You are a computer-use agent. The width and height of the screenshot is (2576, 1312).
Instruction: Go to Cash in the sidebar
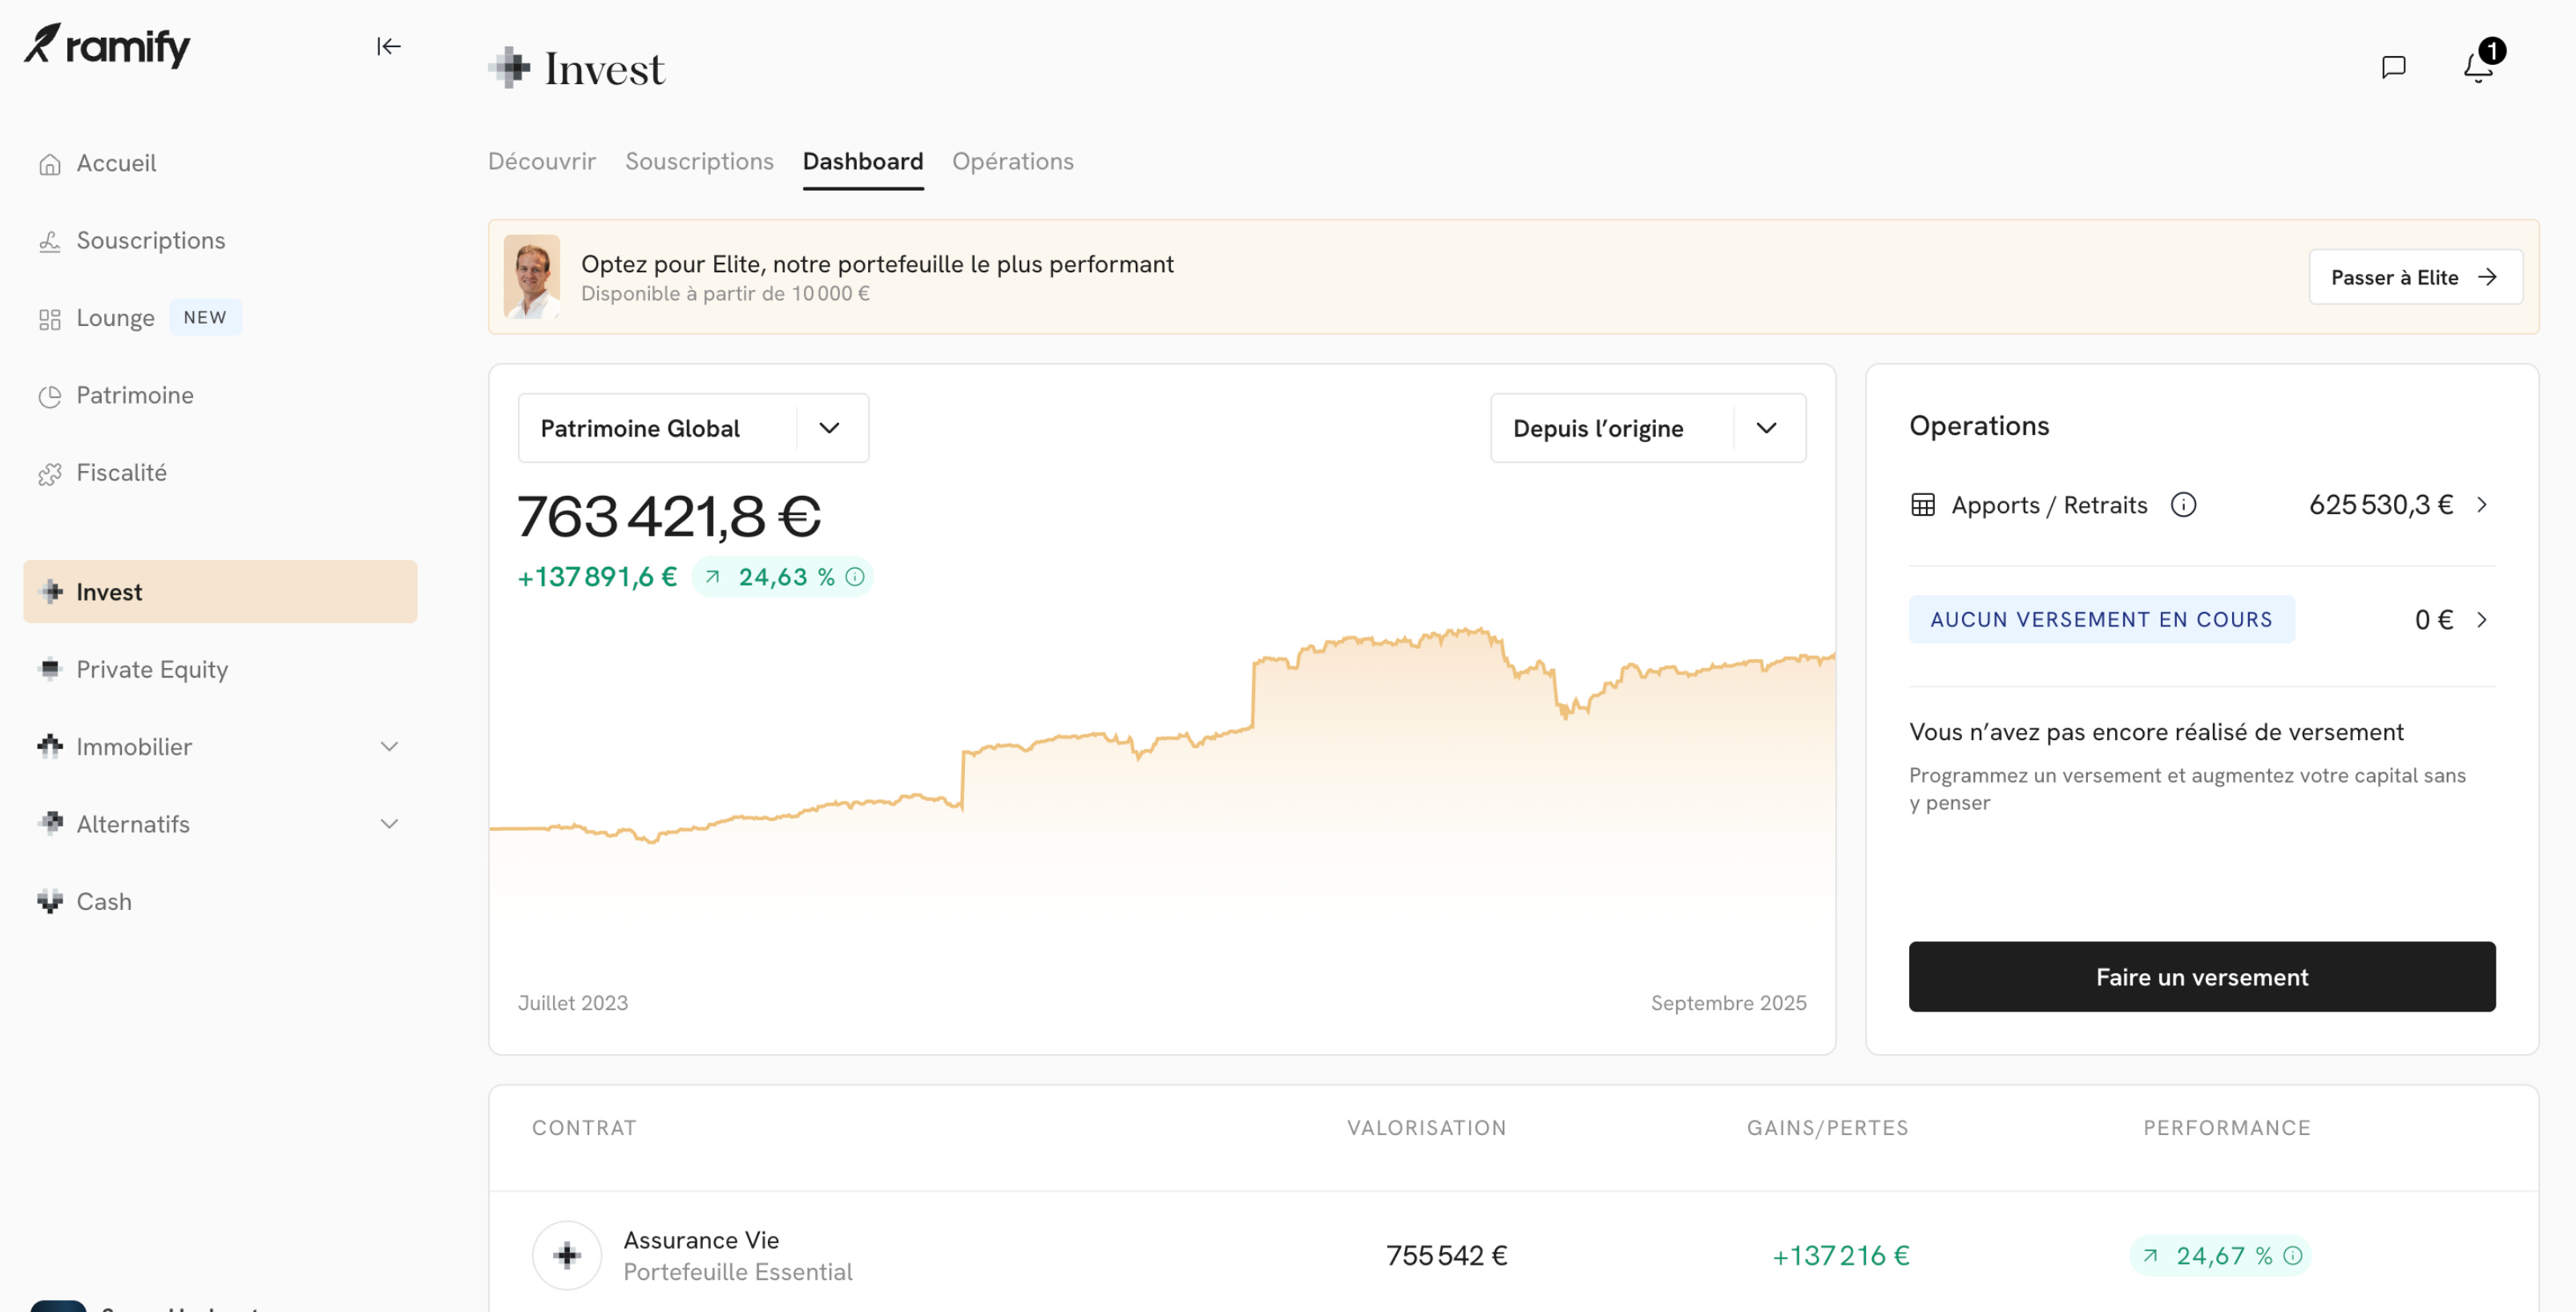point(104,901)
